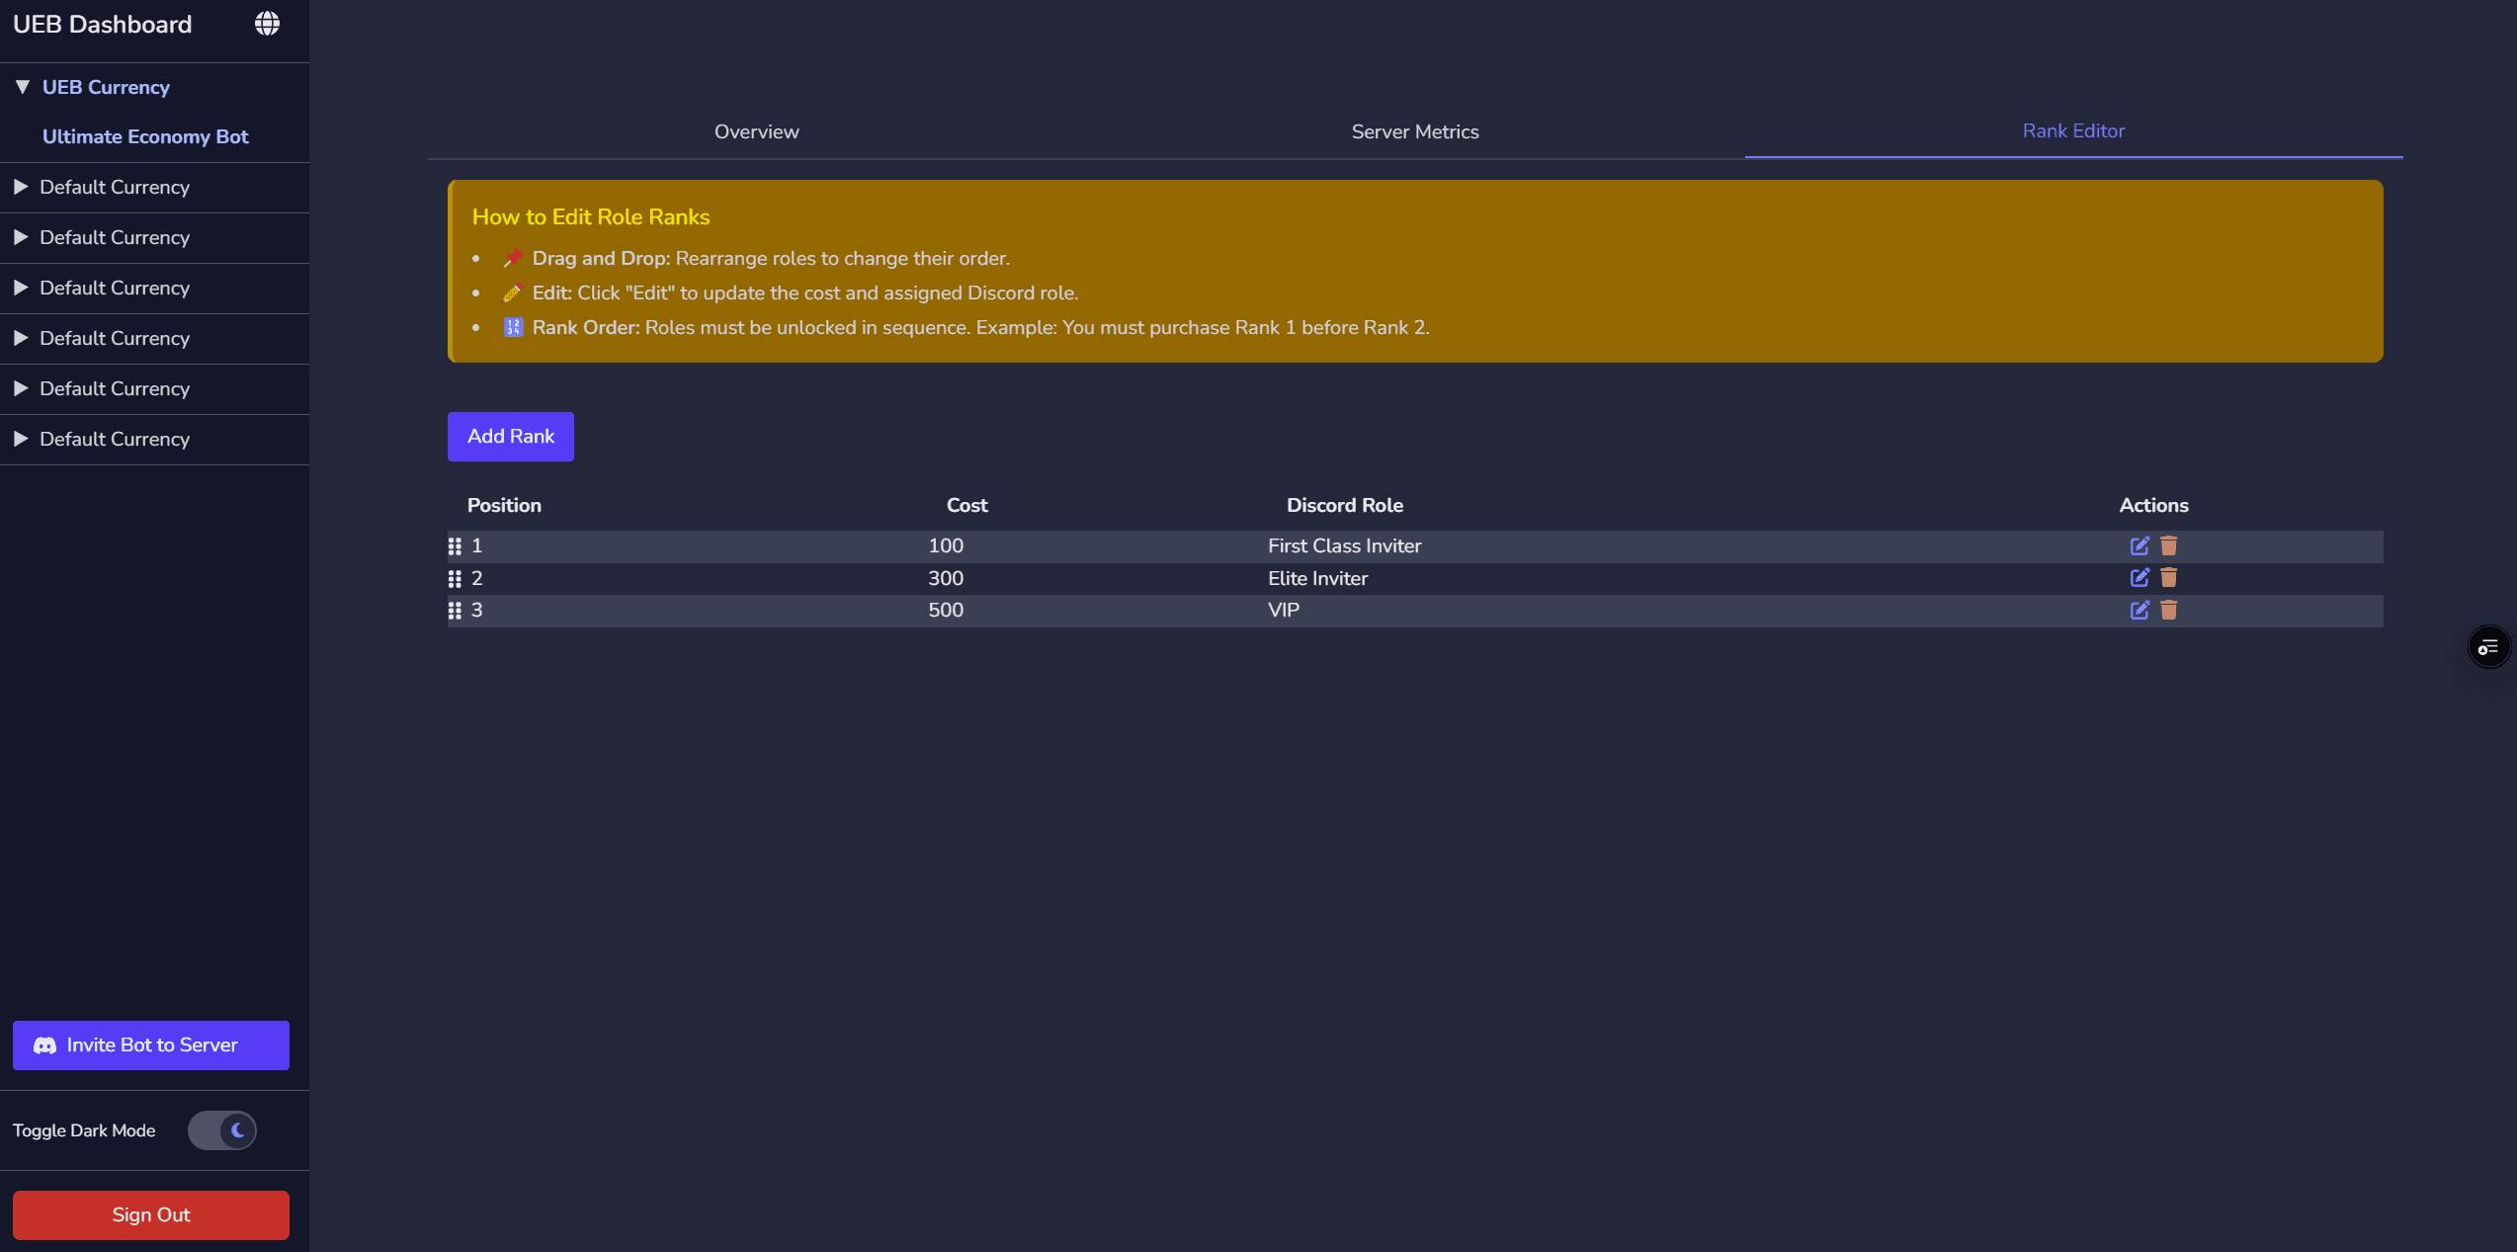
Task: Delete the First Class Inviter rank
Action: pyautogui.click(x=2168, y=545)
